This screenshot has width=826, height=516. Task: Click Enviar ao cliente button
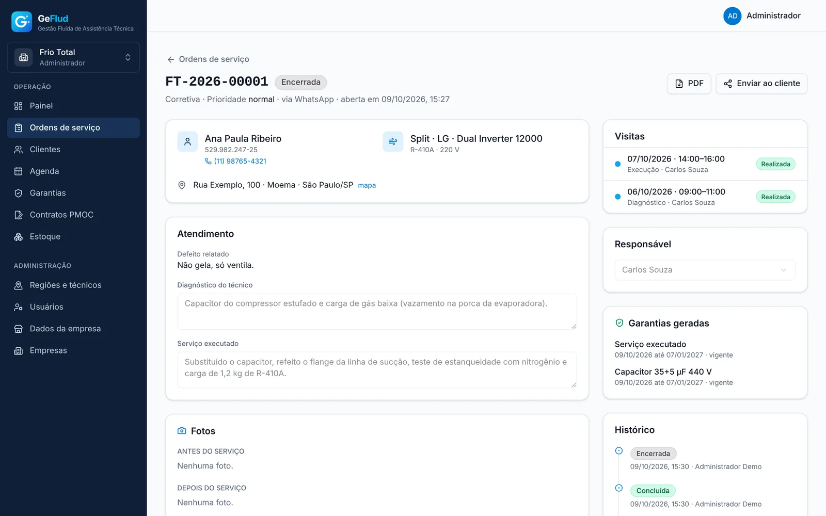tap(761, 84)
